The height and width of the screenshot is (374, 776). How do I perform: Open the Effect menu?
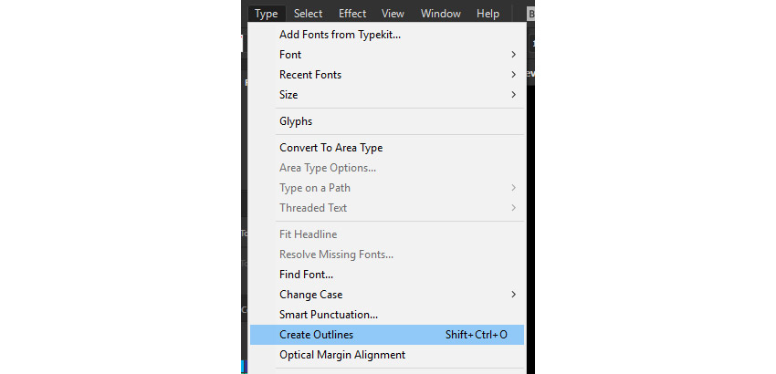pos(352,14)
